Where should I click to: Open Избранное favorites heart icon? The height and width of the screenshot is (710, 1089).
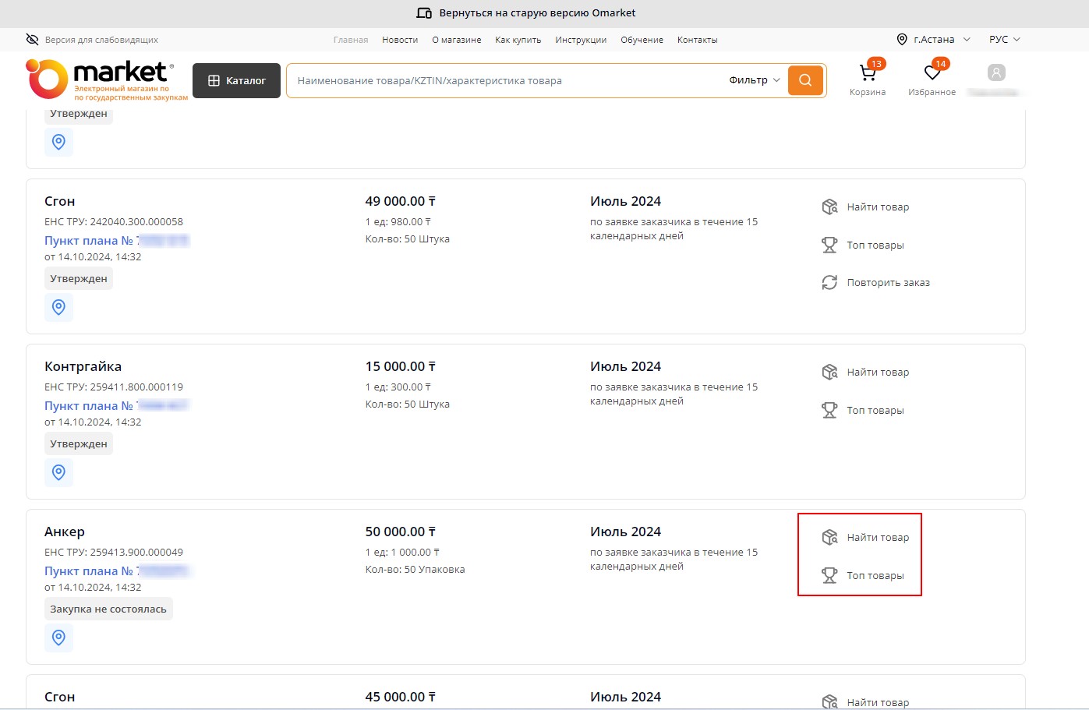pyautogui.click(x=932, y=74)
